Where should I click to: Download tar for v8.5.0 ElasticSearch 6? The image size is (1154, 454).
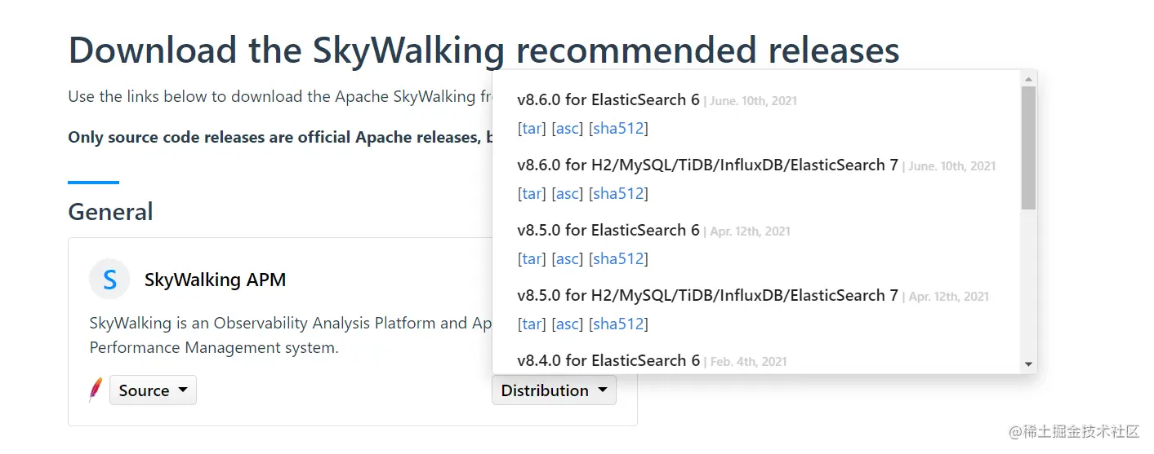click(x=532, y=258)
